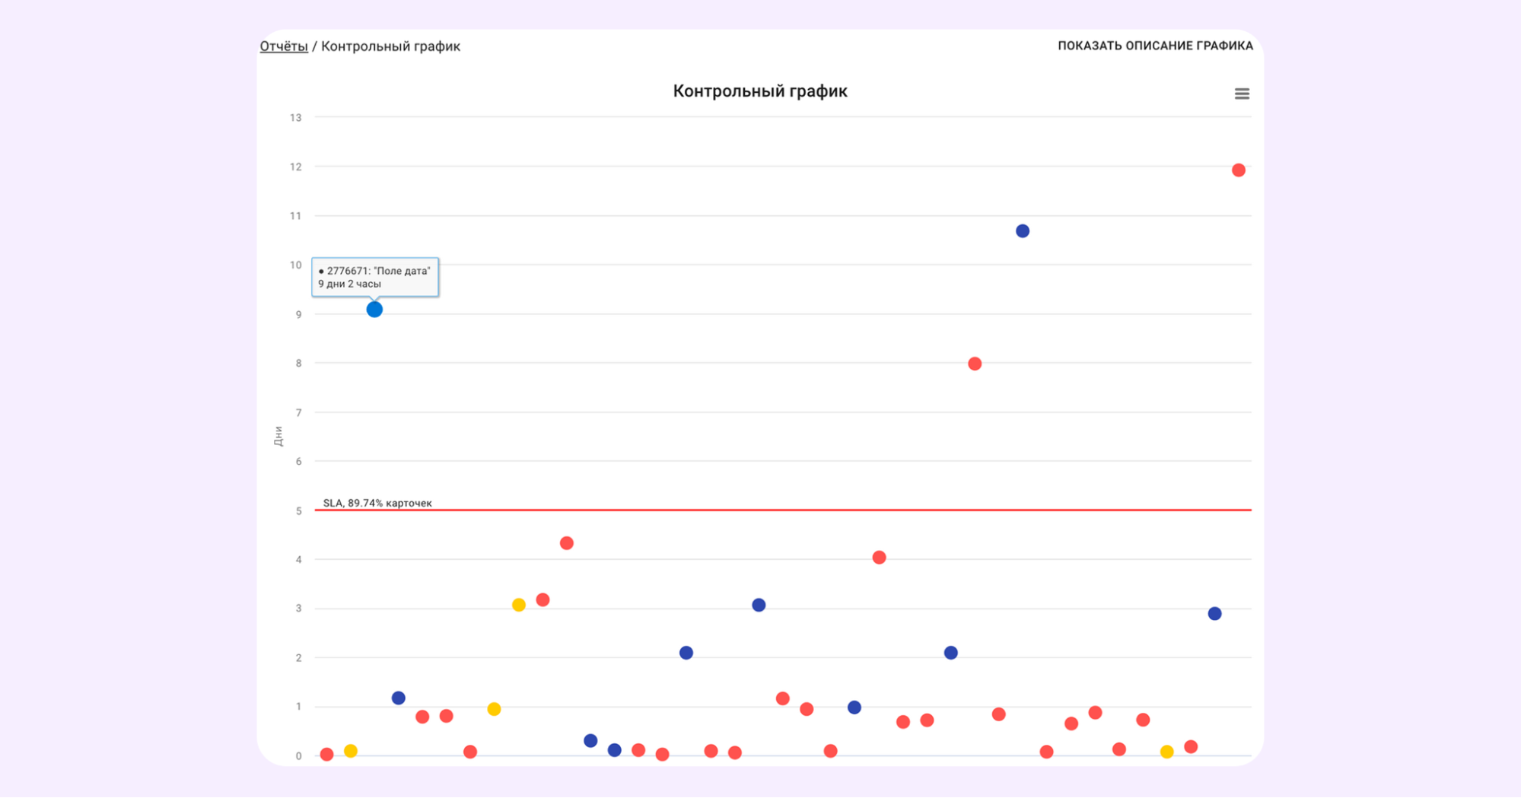This screenshot has height=798, width=1521.
Task: Click the tooltip for card 2776671
Action: coord(374,277)
